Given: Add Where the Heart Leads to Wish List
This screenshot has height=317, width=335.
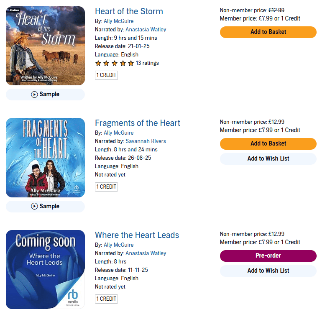Looking at the screenshot, I should (x=268, y=271).
